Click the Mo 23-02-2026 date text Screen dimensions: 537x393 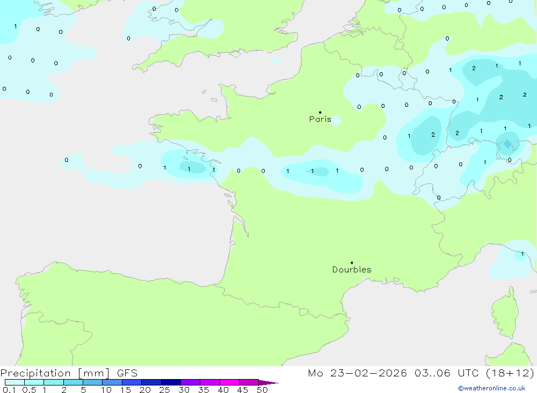[357, 373]
